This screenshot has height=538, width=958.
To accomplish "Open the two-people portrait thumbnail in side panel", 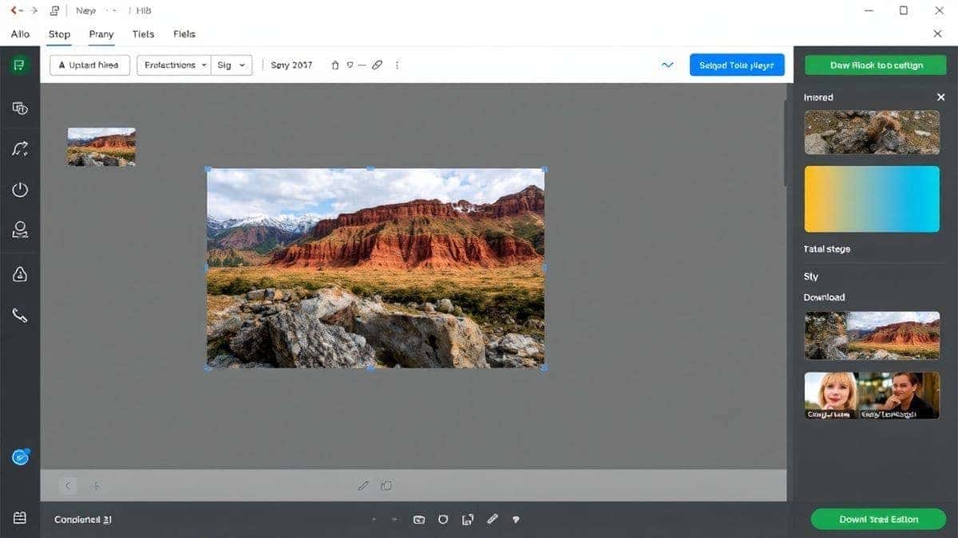I will pyautogui.click(x=872, y=395).
